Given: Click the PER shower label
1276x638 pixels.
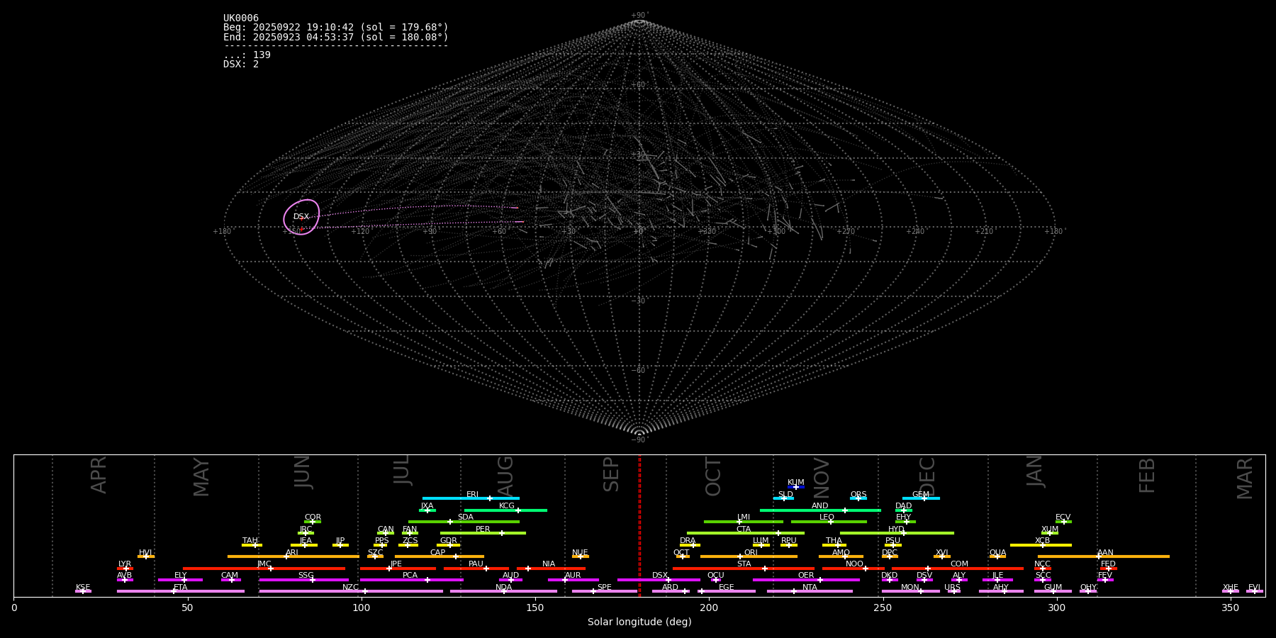Looking at the screenshot, I should [483, 530].
